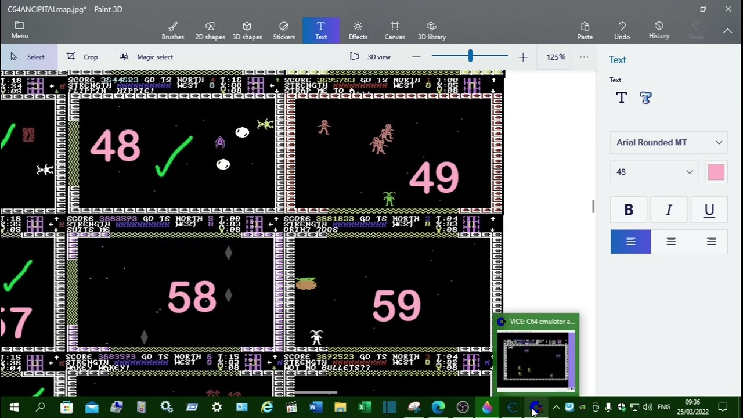Open the pink text color swatch
Image resolution: width=743 pixels, height=418 pixels.
point(716,172)
